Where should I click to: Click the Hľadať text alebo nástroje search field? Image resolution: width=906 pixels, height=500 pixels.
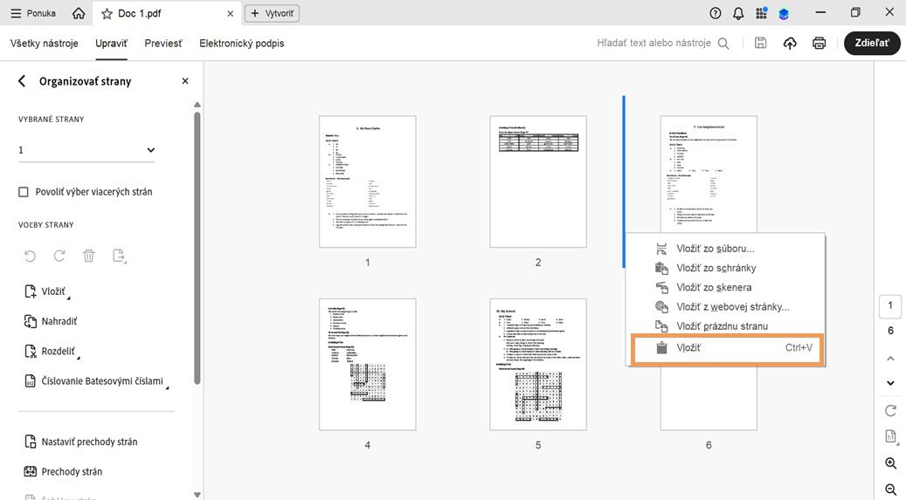tap(654, 44)
